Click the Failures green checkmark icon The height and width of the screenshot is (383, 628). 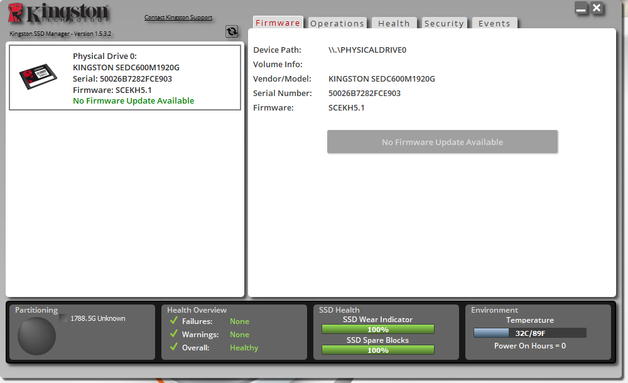[174, 320]
